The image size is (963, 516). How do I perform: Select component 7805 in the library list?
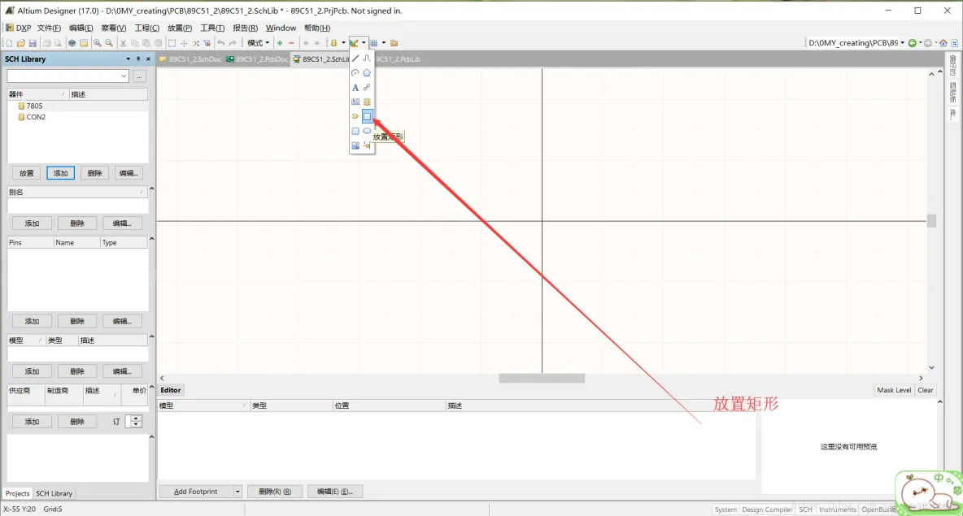tap(34, 106)
